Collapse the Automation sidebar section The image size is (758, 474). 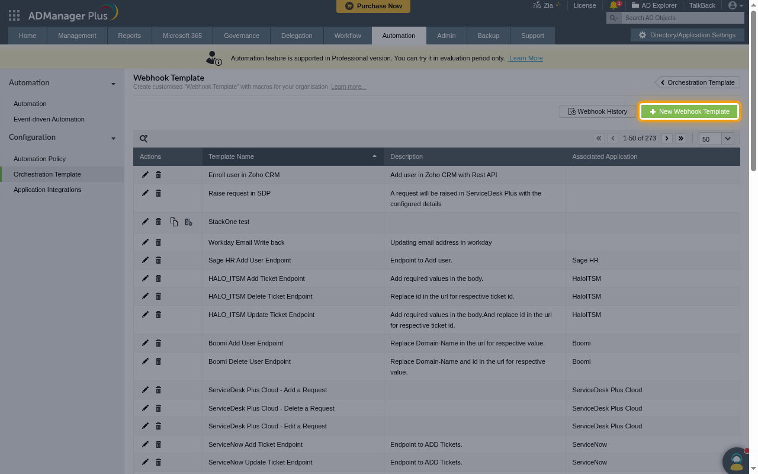(x=113, y=84)
